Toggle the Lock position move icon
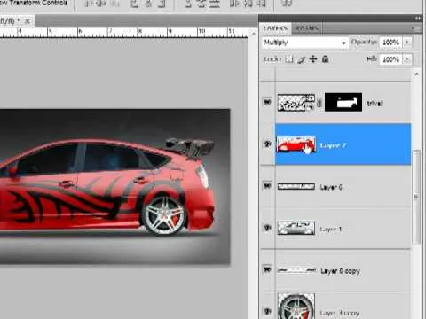The height and width of the screenshot is (319, 426). (x=313, y=59)
